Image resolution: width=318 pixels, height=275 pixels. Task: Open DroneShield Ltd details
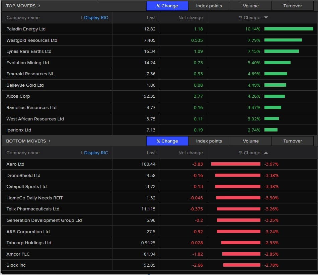(23, 175)
